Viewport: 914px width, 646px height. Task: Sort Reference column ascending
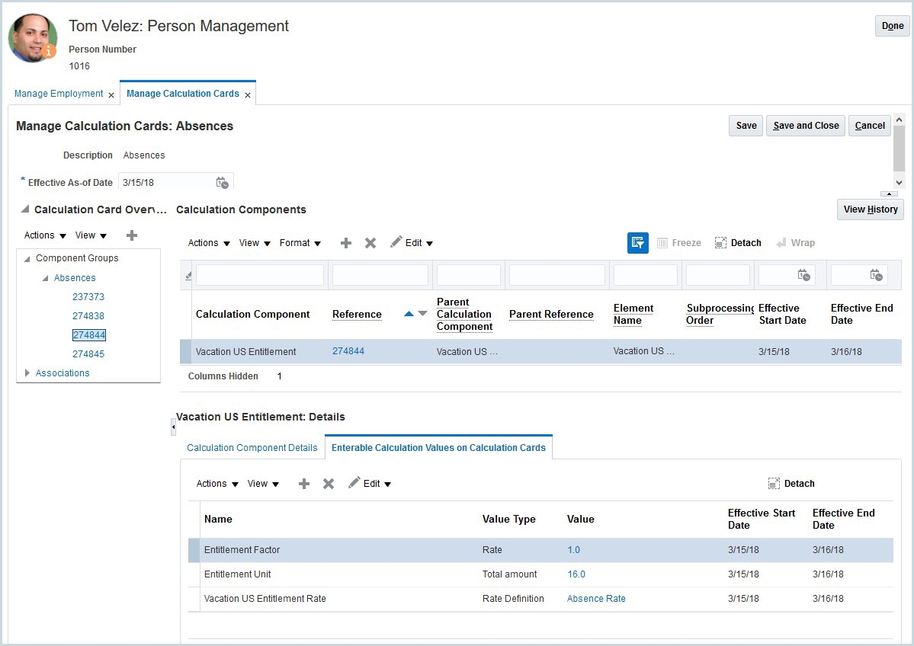tap(409, 314)
